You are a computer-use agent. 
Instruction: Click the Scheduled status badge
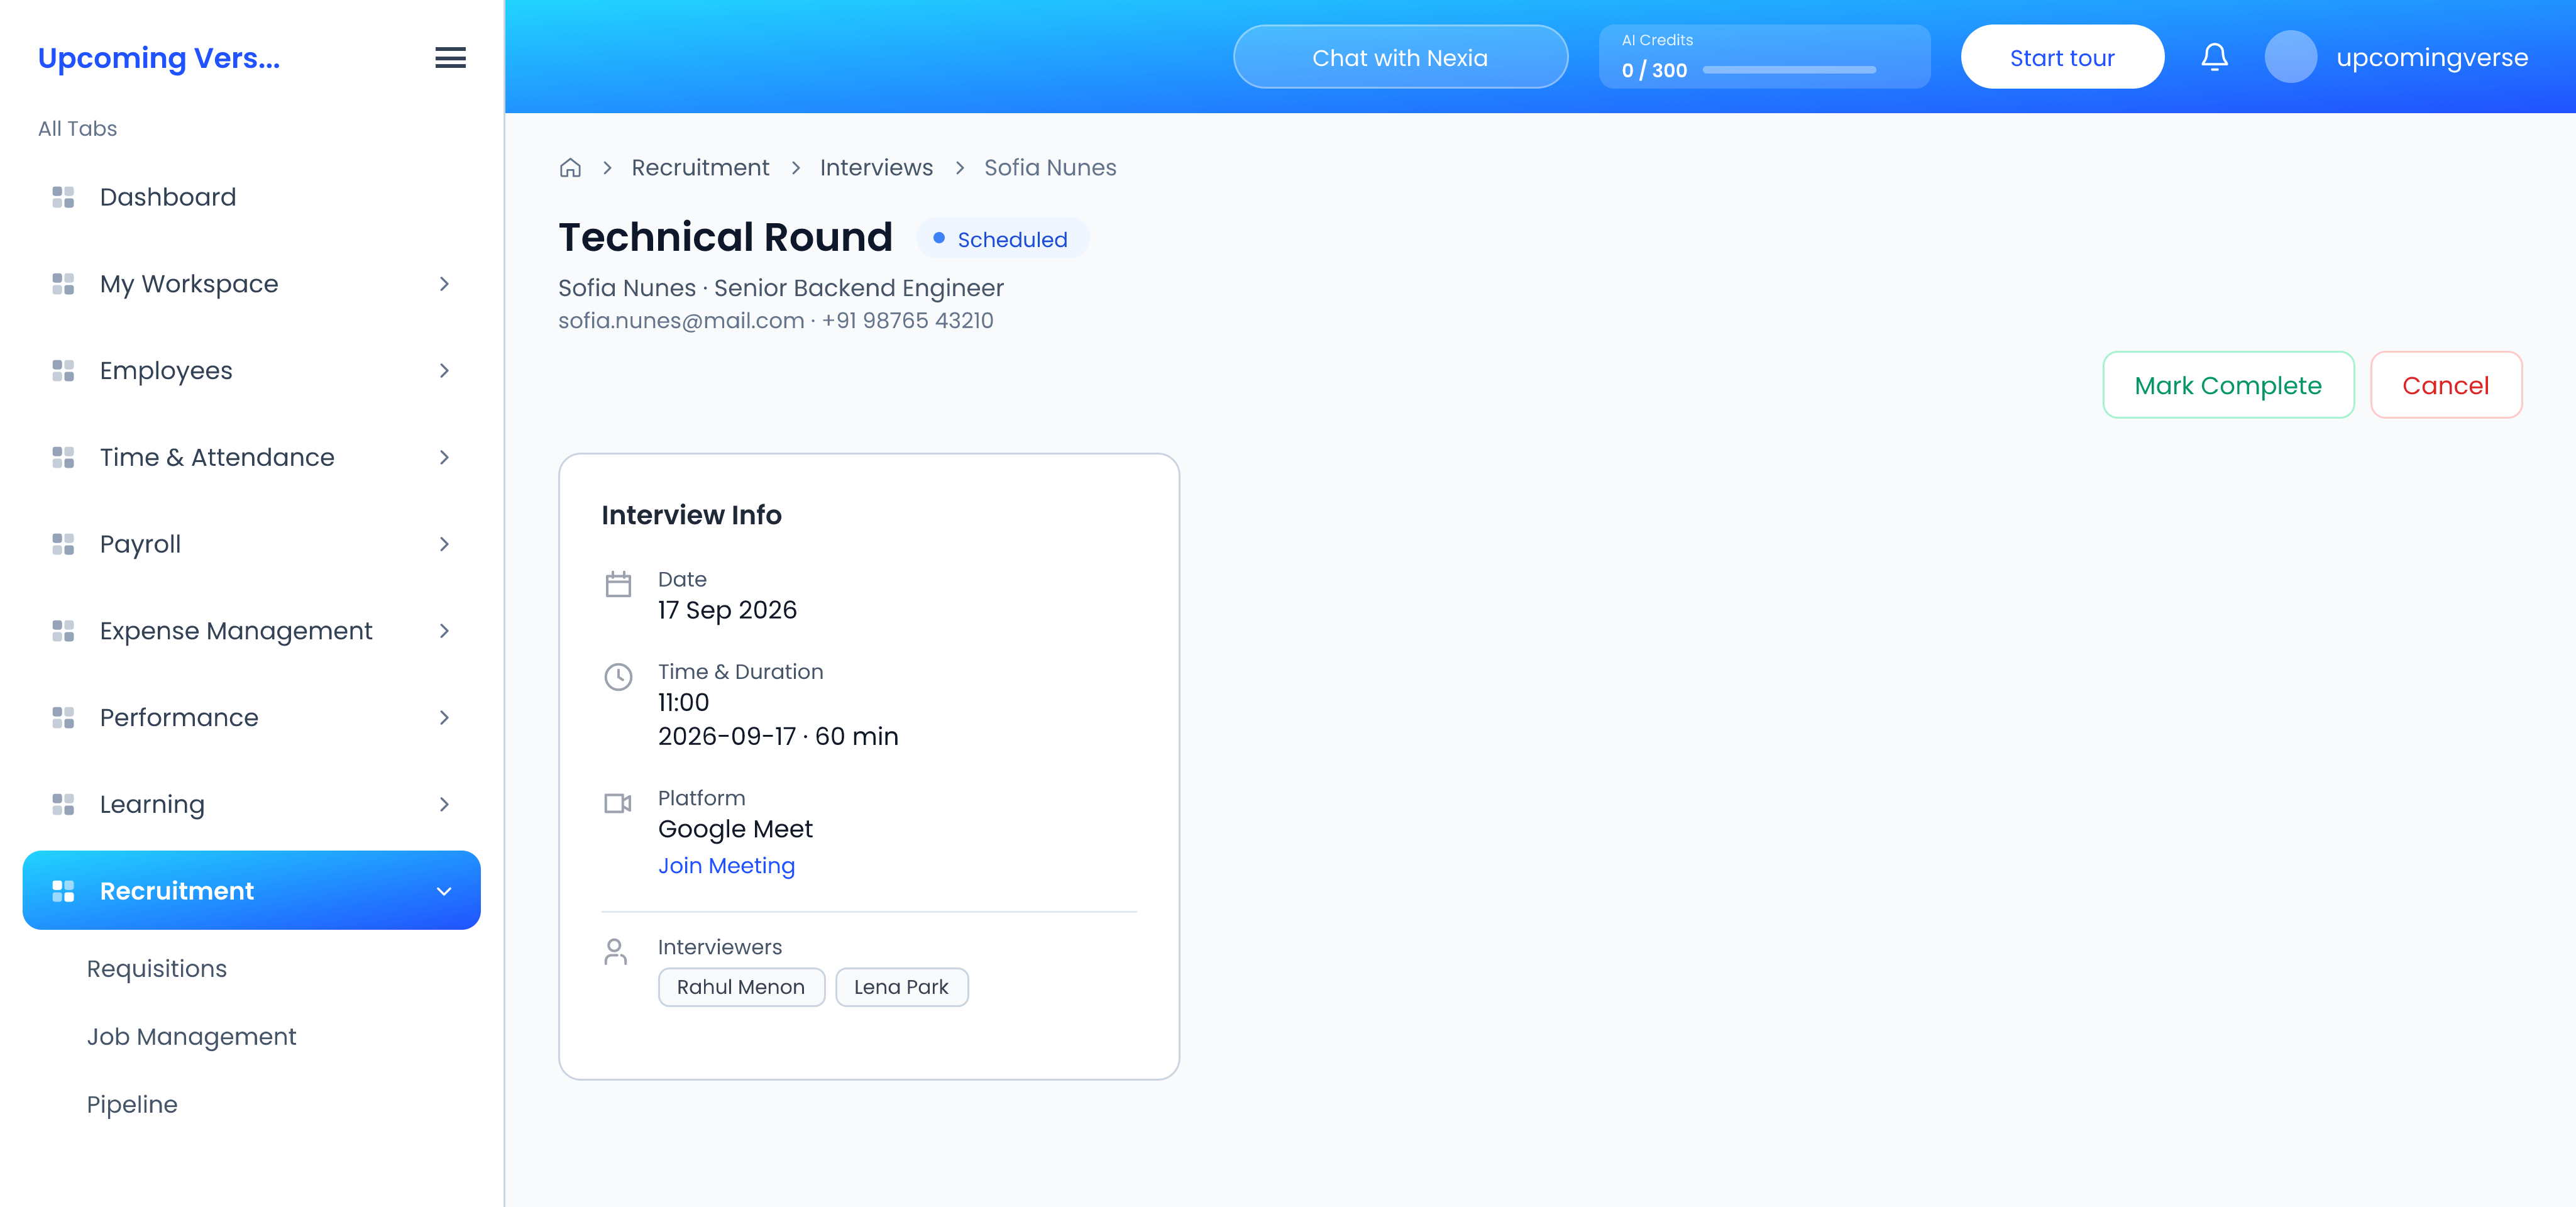tap(1002, 239)
